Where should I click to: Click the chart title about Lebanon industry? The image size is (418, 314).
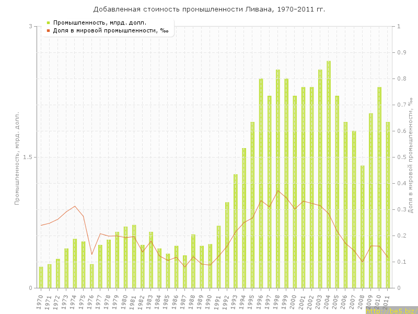click(209, 9)
